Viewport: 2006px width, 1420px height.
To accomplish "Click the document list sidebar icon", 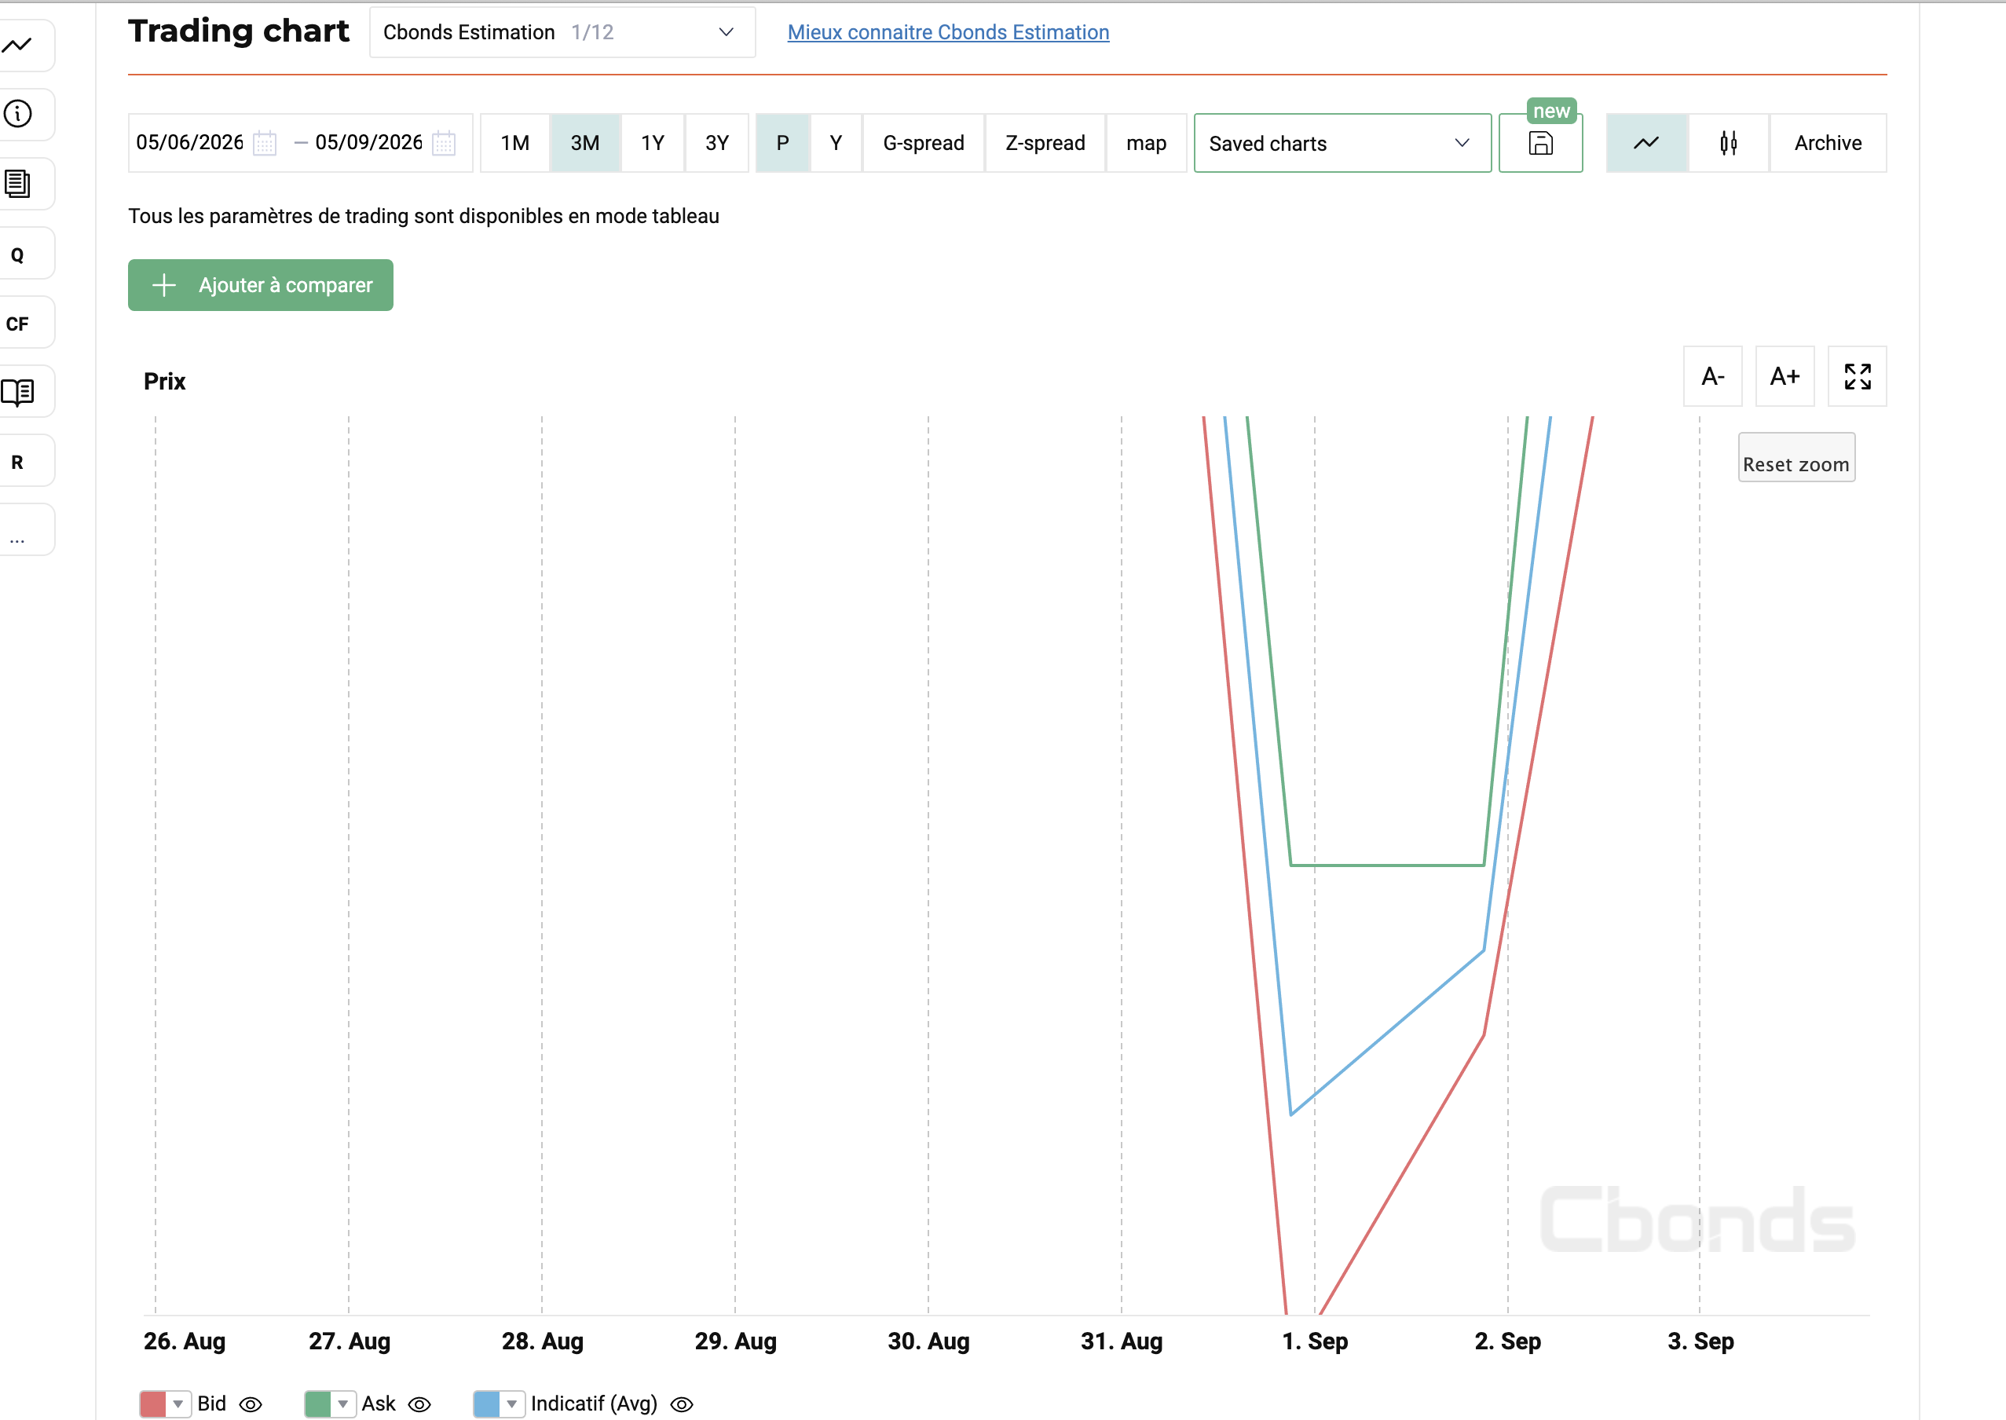I will point(18,184).
